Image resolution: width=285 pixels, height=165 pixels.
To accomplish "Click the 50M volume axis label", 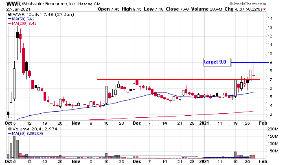I will coord(274,151).
